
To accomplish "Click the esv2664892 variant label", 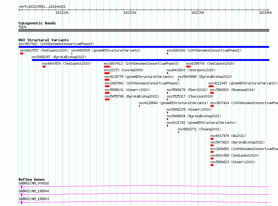I will pos(244,149).
